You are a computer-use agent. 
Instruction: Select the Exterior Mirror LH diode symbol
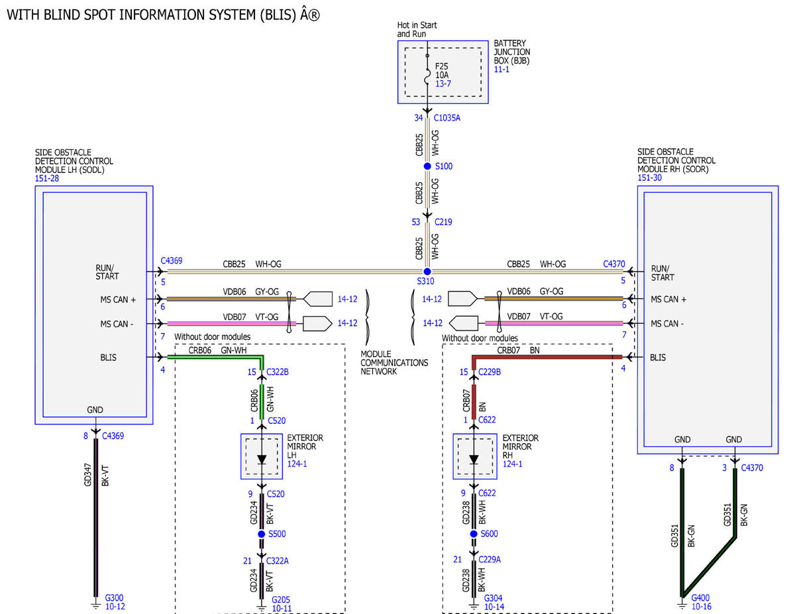[x=262, y=458]
